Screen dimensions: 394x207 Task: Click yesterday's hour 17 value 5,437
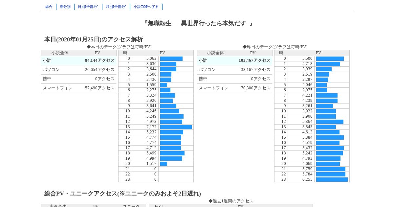pyautogui.click(x=307, y=148)
